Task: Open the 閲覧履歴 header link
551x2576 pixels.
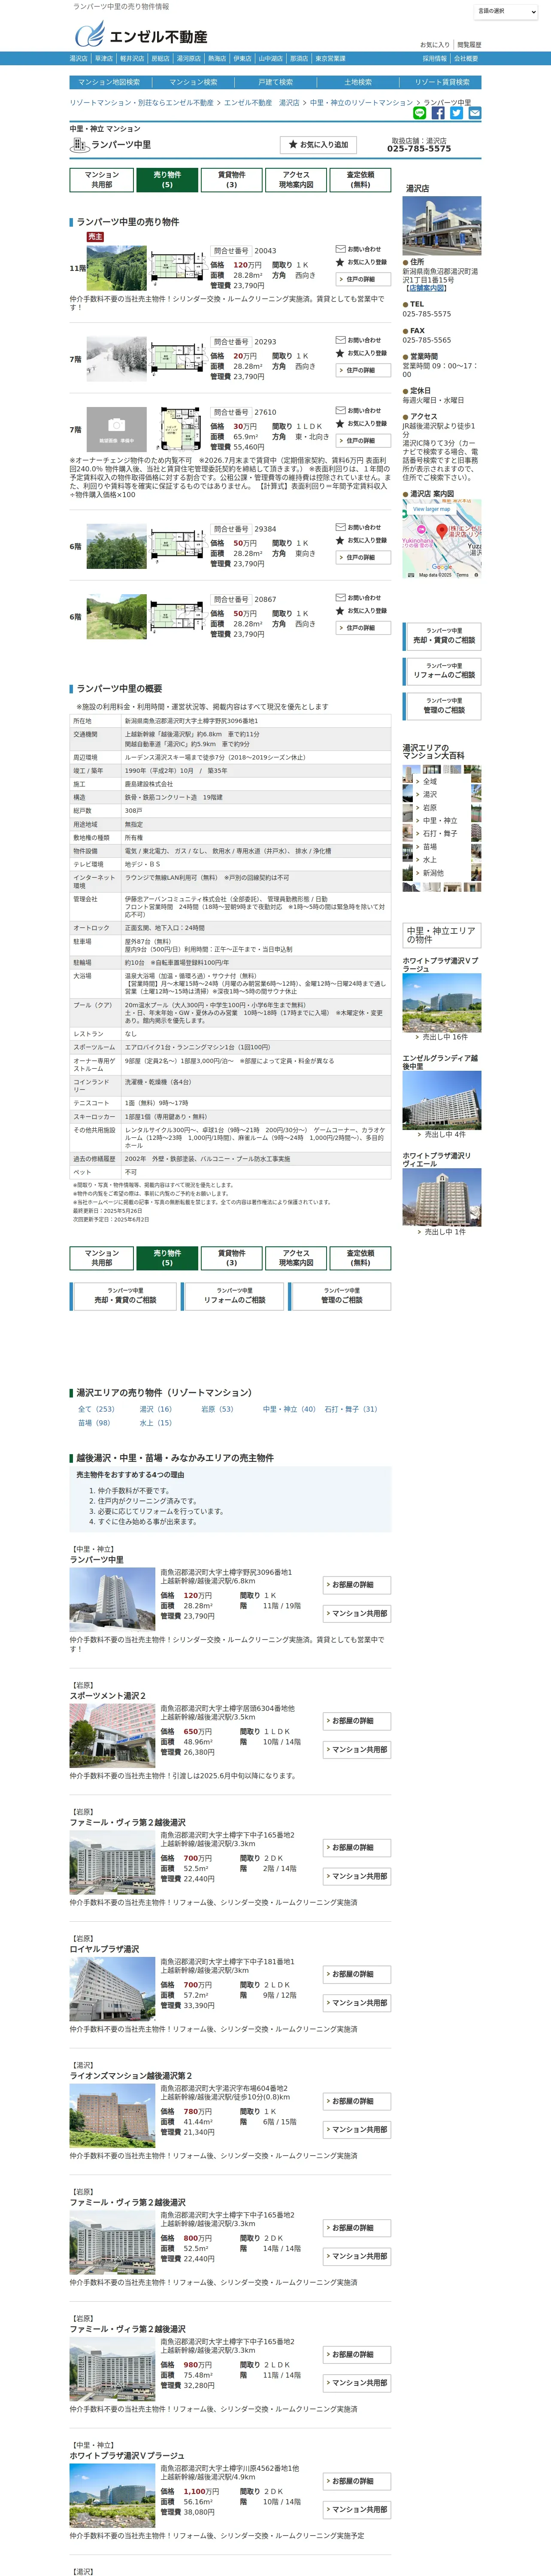Action: coord(469,45)
